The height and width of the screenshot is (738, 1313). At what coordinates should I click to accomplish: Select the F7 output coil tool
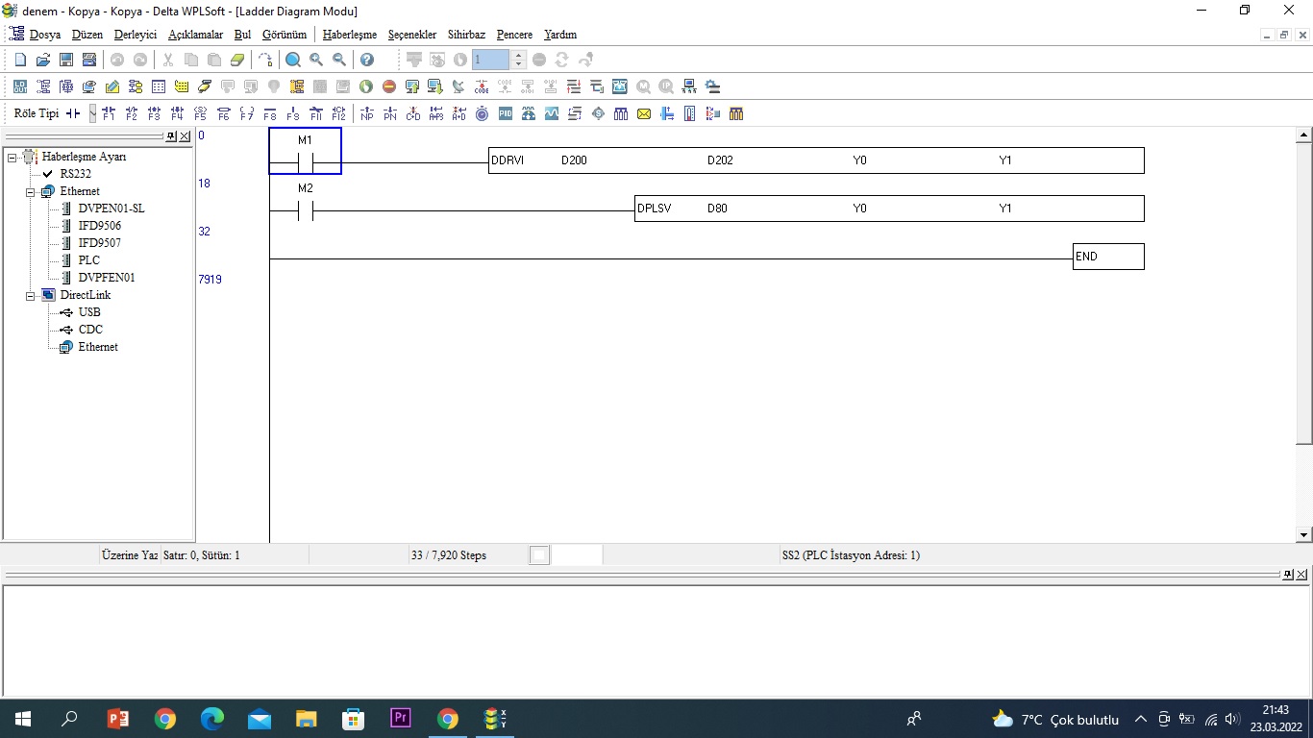coord(247,113)
